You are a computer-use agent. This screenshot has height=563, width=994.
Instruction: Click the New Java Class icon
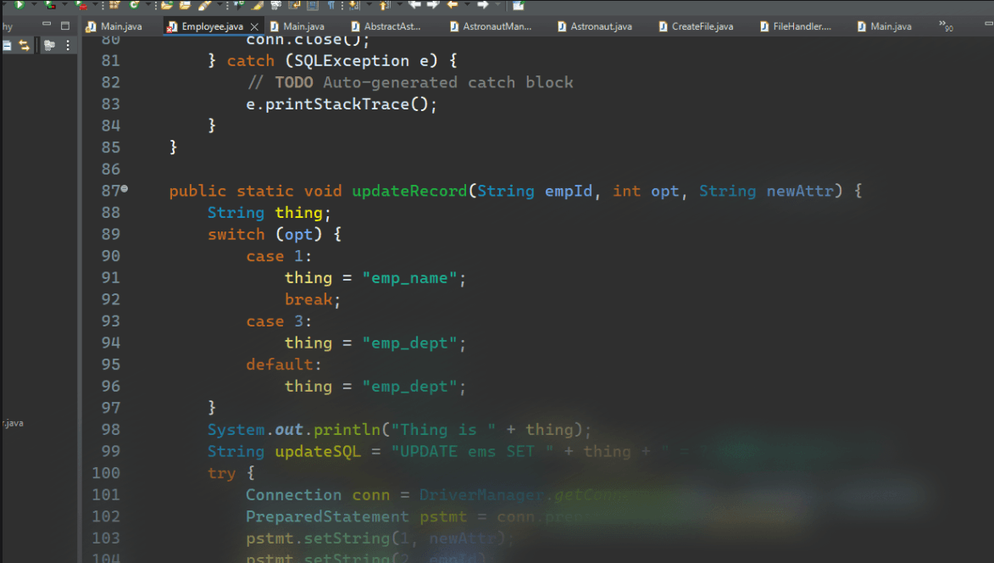[x=136, y=5]
